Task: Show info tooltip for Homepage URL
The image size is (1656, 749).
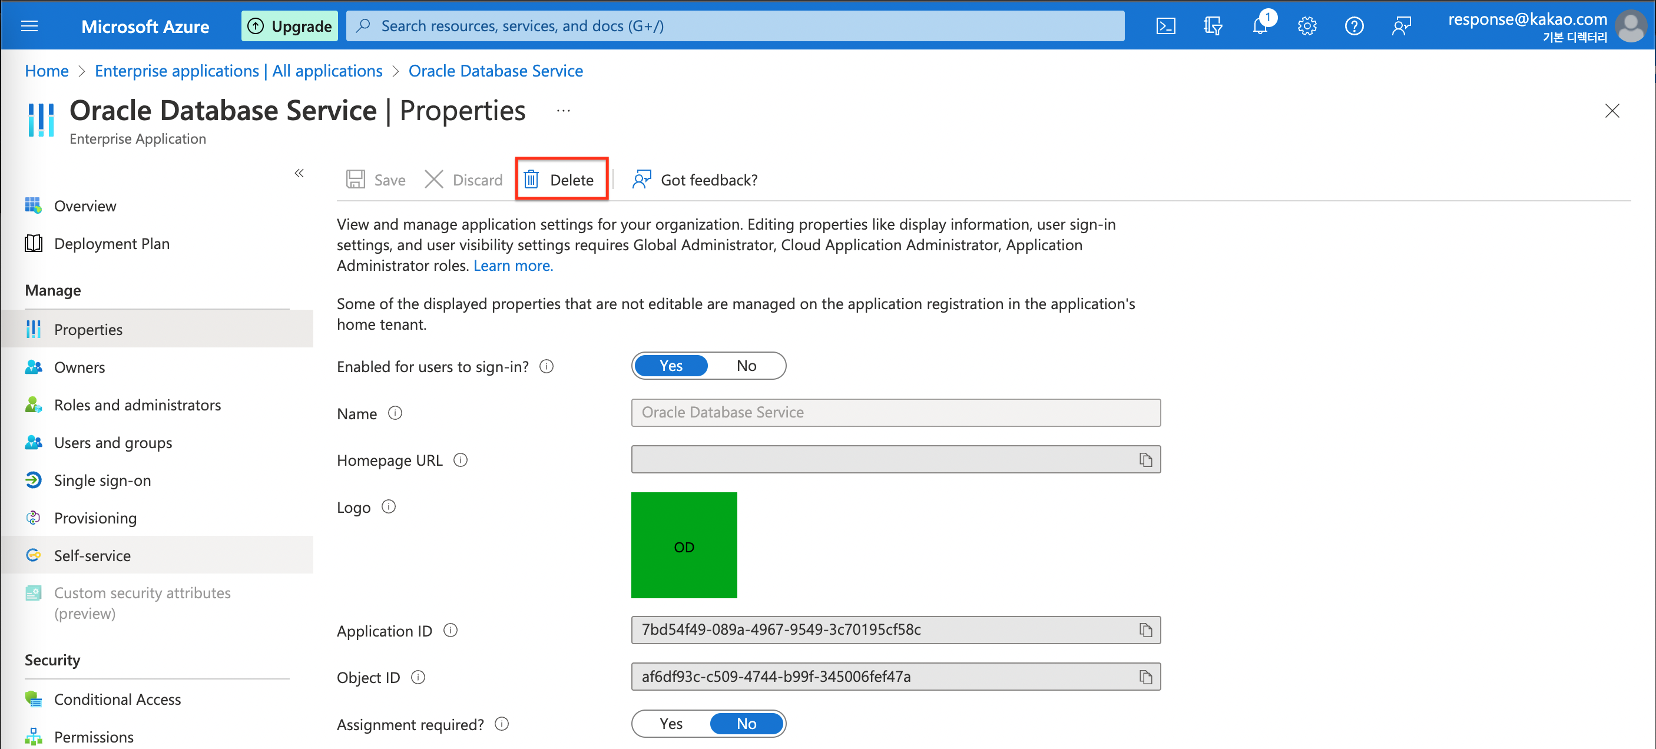Action: coord(461,460)
